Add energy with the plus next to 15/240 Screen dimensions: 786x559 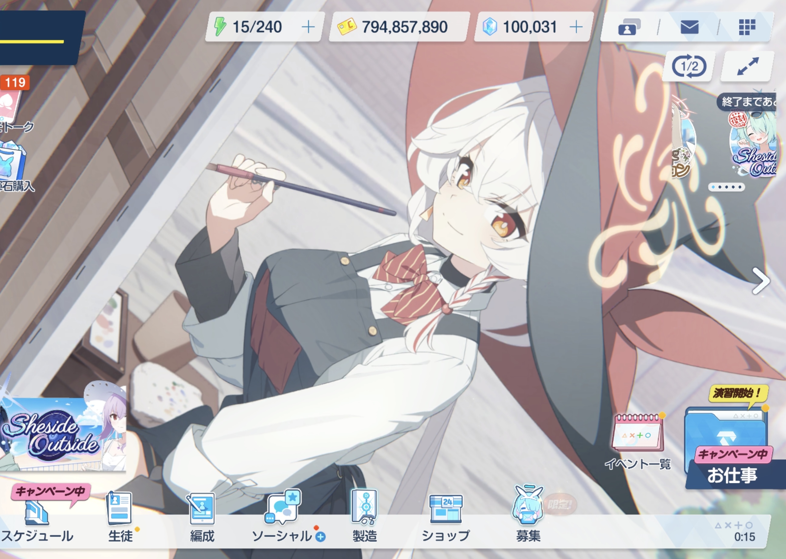tap(308, 27)
